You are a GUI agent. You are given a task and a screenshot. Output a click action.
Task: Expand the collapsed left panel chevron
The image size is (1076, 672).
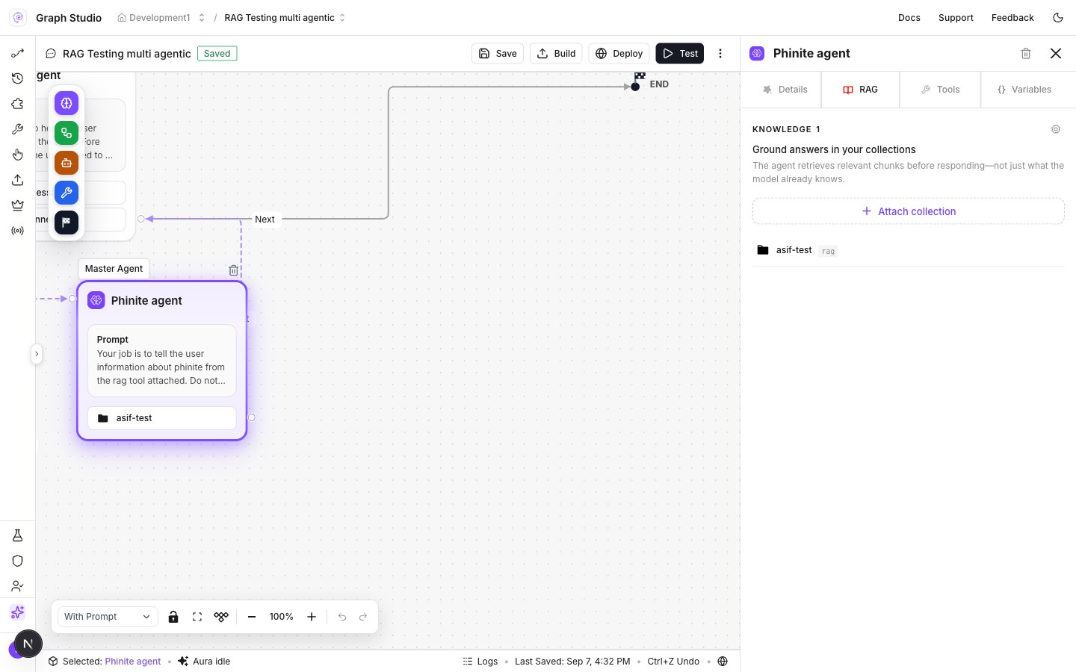point(37,354)
